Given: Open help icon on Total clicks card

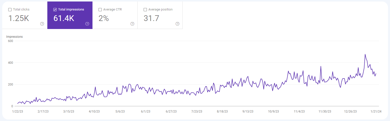Looking at the screenshot, I should [x=42, y=24].
